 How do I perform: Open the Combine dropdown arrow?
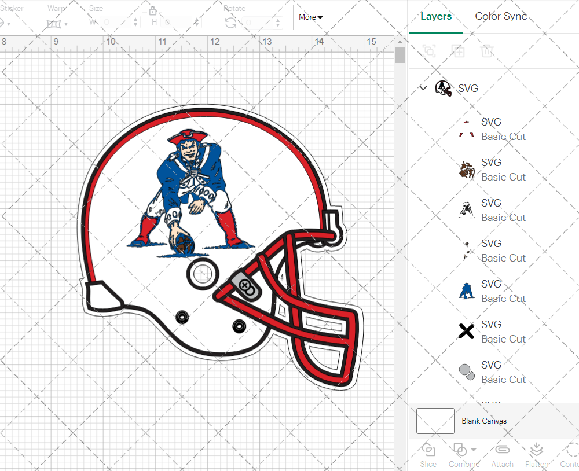pyautogui.click(x=474, y=450)
